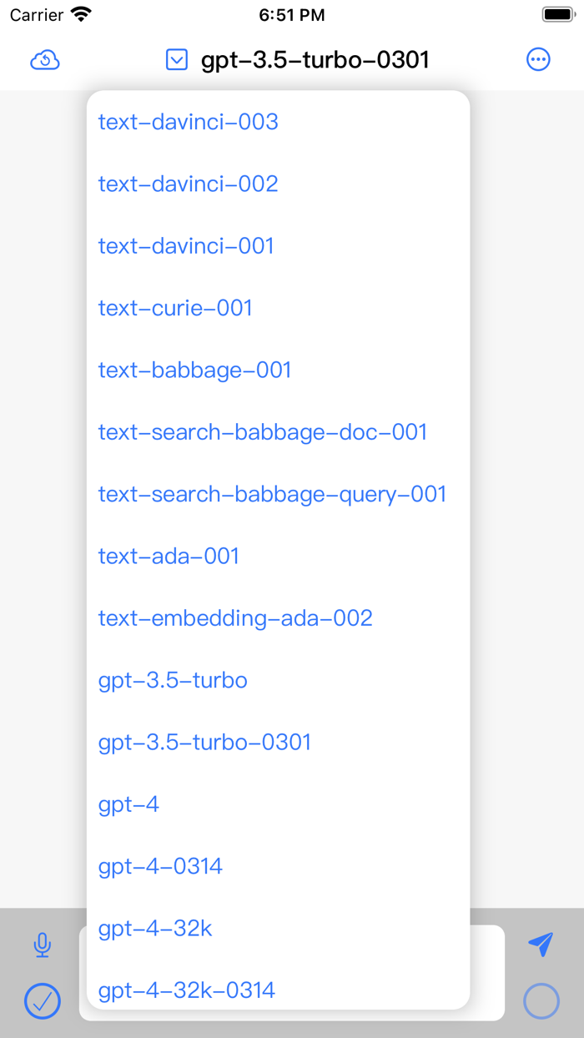The width and height of the screenshot is (584, 1038).
Task: Pick text-embedding-ada-002 model
Action: tap(234, 618)
